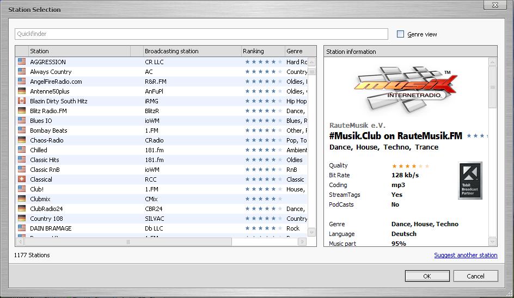
Task: Sort list by Genre column header
Action: pyautogui.click(x=300, y=51)
